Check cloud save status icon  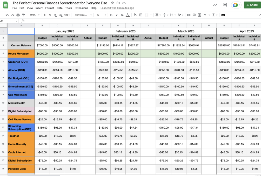124,3
